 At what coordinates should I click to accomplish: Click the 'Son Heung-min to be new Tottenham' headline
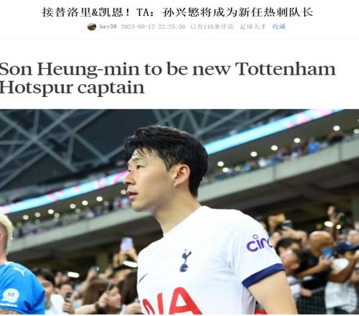(167, 70)
